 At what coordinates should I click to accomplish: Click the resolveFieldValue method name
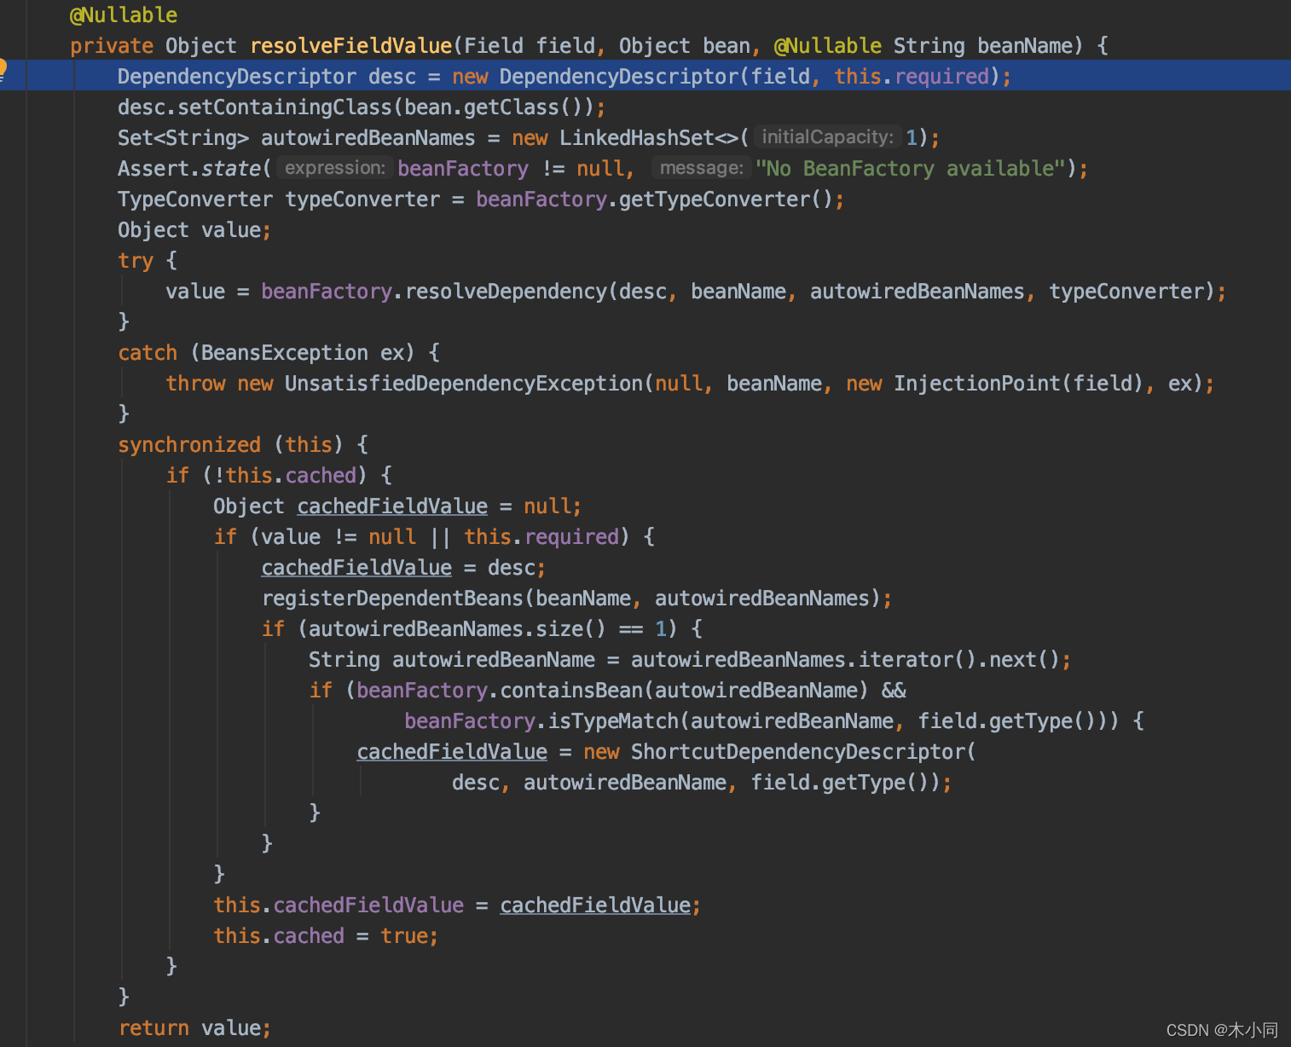[350, 46]
